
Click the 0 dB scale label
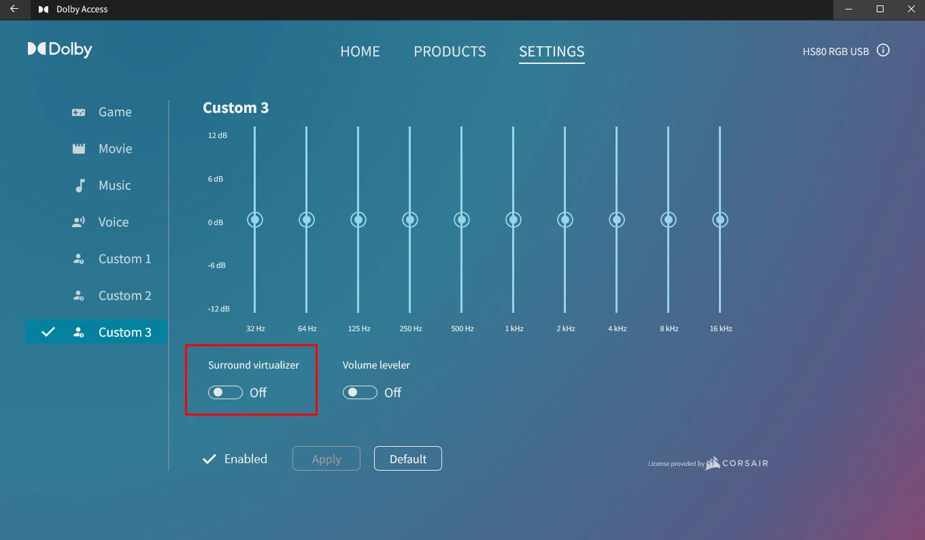[216, 222]
